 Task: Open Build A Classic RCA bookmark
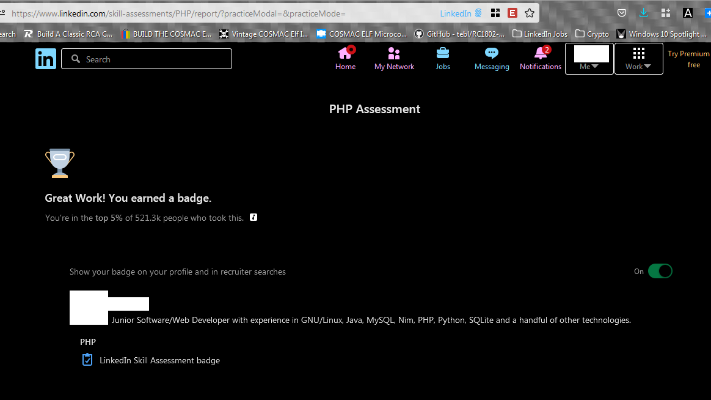pos(68,34)
